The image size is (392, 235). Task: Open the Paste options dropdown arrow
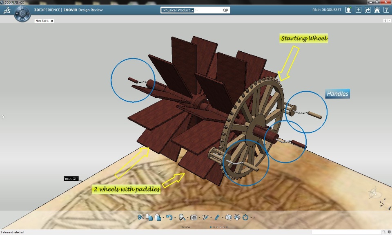tap(163, 217)
